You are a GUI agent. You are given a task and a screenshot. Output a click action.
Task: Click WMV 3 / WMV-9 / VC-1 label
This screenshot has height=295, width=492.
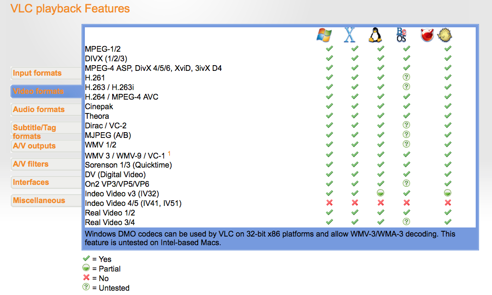tap(125, 156)
